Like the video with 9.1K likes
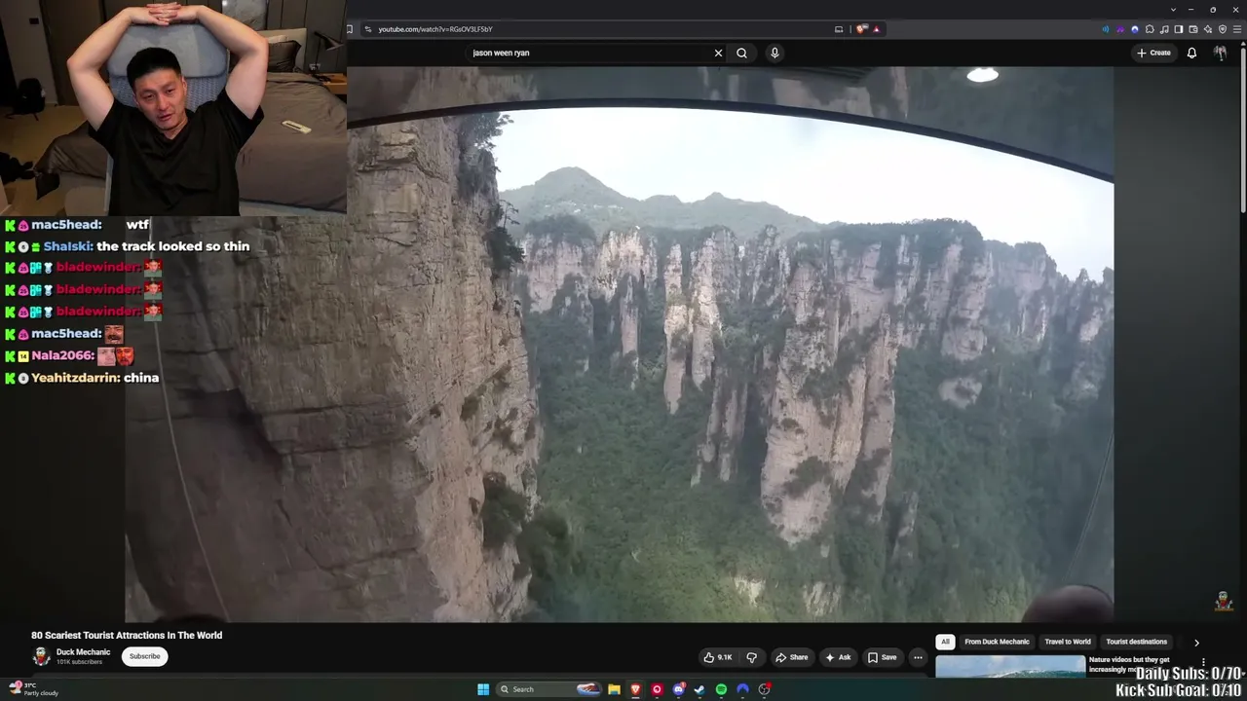1247x701 pixels. 718,657
